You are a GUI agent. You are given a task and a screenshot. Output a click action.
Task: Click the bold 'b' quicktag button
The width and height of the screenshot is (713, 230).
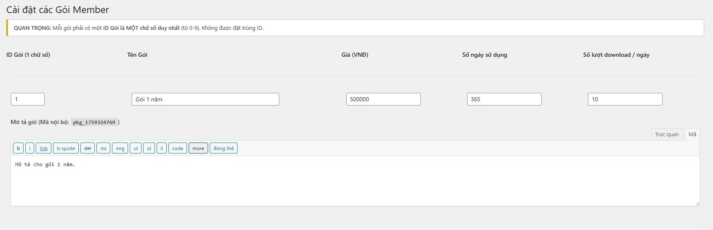(18, 148)
